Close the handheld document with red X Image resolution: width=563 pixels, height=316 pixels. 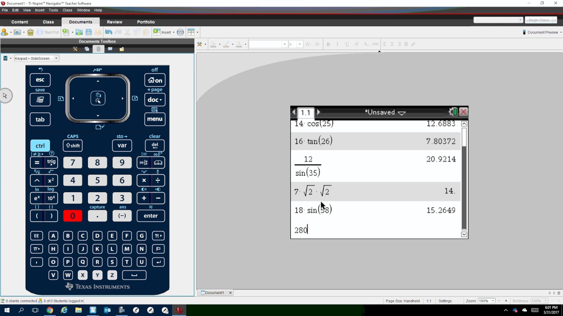click(x=463, y=112)
